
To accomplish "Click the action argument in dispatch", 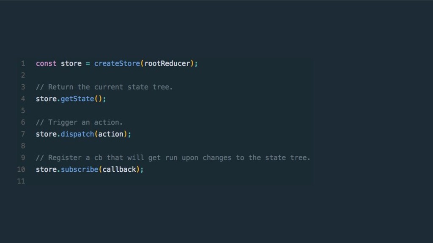I will 111,134.
